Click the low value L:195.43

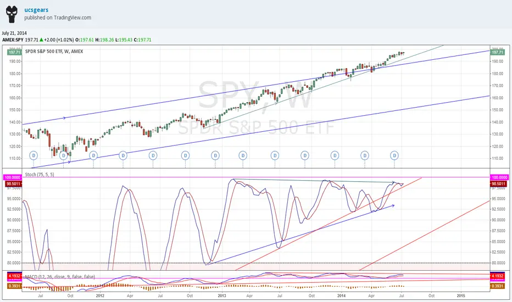point(124,40)
